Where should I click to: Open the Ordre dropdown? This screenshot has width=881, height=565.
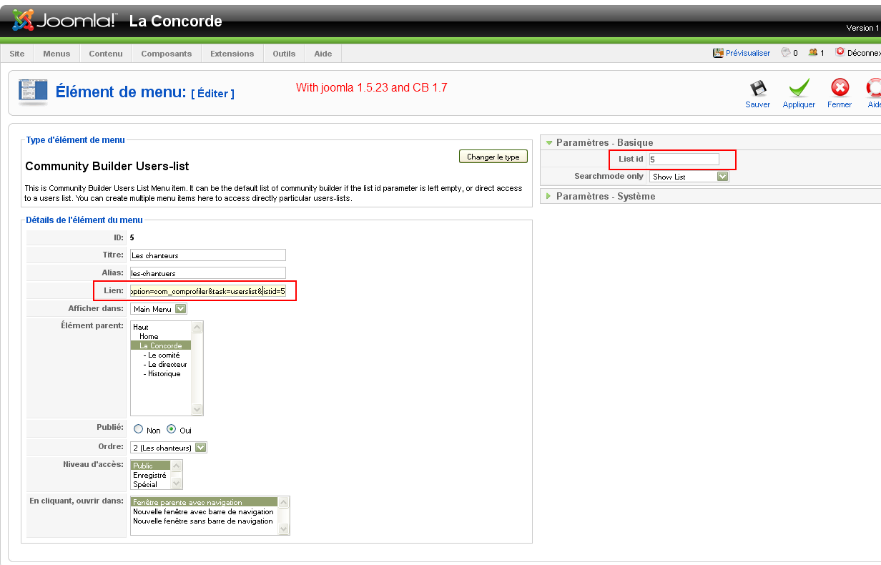point(169,448)
